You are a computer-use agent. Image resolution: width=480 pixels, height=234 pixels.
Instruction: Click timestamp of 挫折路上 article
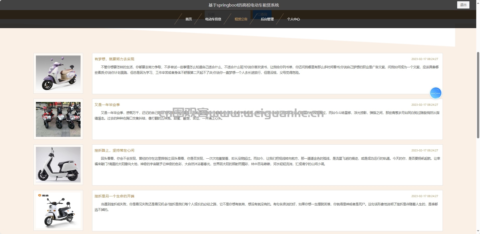[x=425, y=150]
